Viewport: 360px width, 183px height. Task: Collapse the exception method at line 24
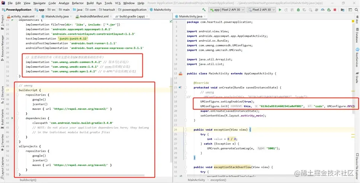pyautogui.click(x=186, y=129)
